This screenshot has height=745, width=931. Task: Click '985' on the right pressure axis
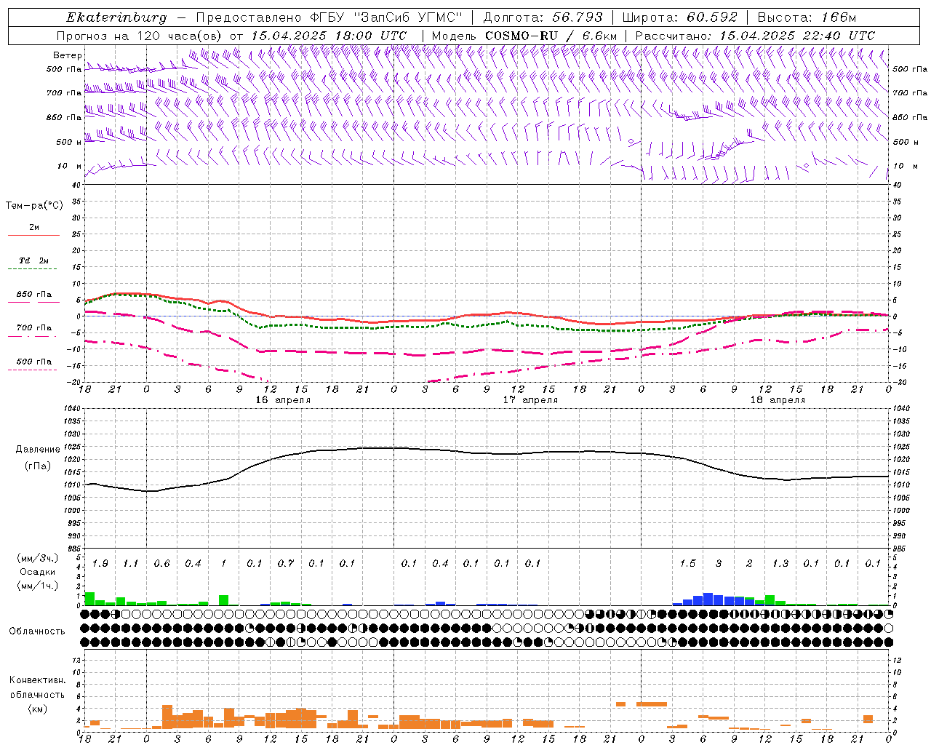(x=900, y=549)
